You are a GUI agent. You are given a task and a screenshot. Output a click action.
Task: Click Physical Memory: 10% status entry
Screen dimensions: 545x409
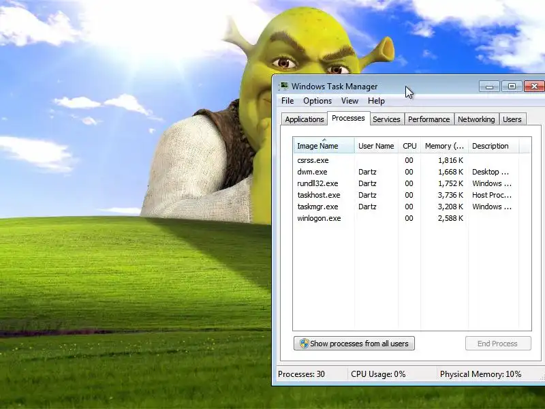coord(481,374)
